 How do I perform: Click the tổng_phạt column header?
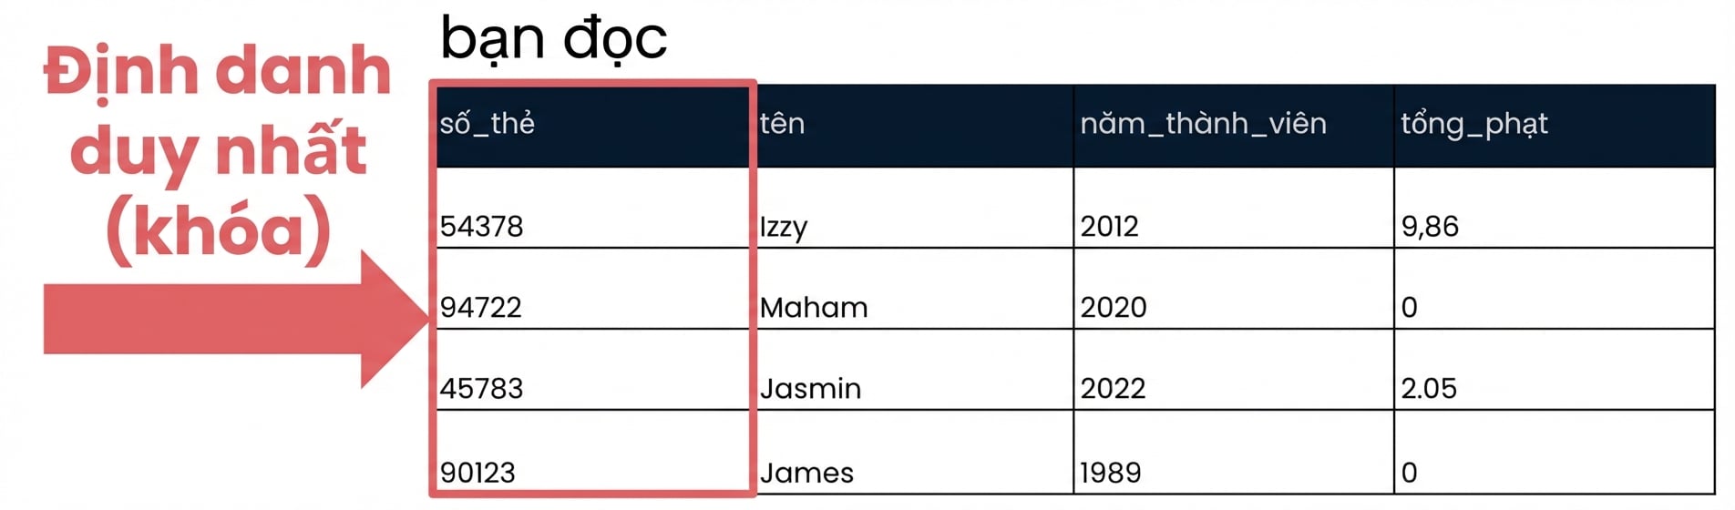click(1555, 126)
